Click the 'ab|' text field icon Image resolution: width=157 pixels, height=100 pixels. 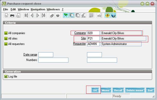point(99,15)
